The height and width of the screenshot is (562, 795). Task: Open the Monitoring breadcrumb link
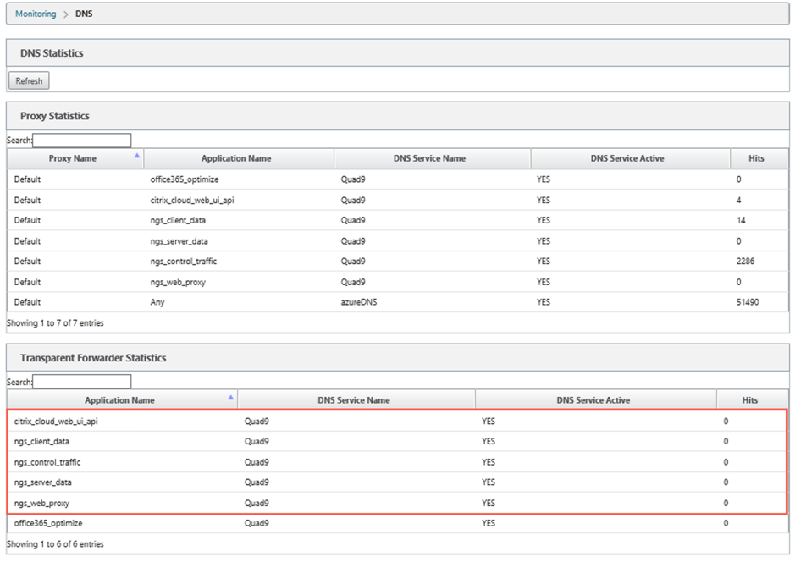point(36,14)
